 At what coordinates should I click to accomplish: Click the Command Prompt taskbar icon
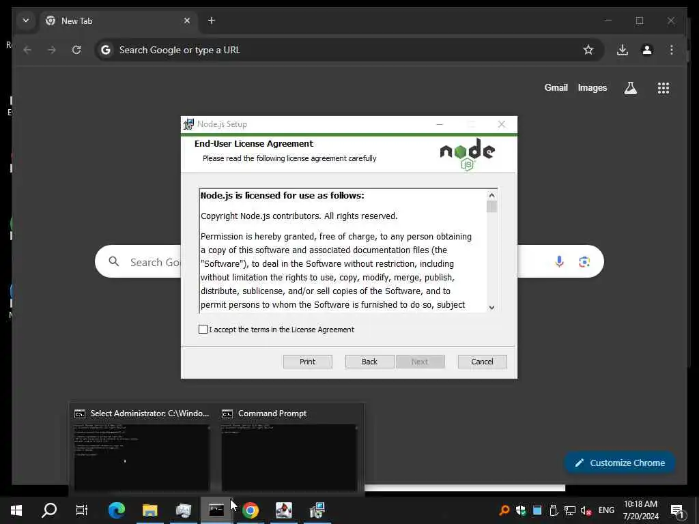[x=216, y=510]
